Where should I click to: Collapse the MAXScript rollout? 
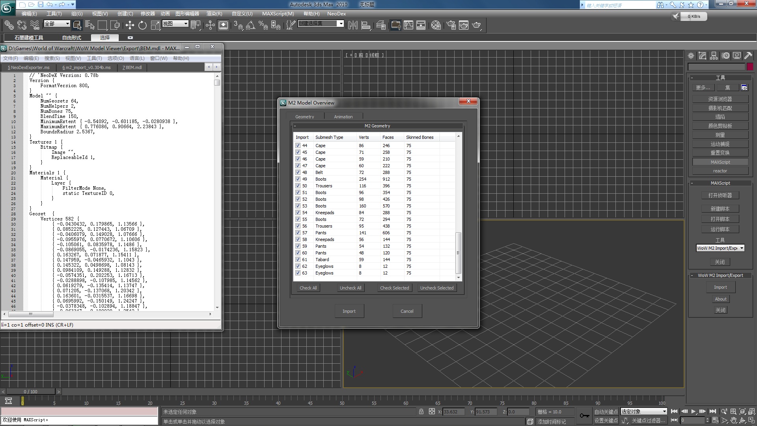point(720,183)
